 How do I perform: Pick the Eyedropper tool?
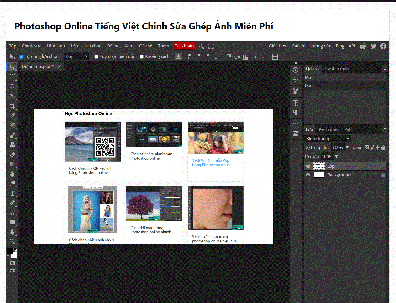[12, 116]
